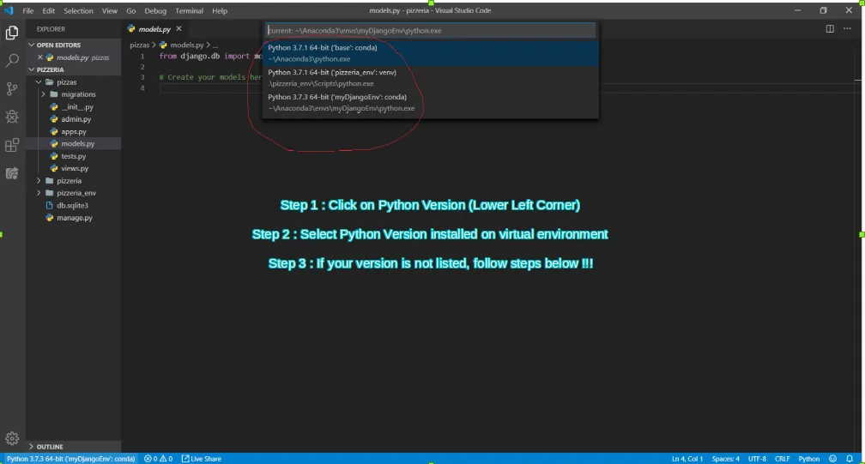Open the Search view in activity bar
The width and height of the screenshot is (865, 464).
[12, 60]
